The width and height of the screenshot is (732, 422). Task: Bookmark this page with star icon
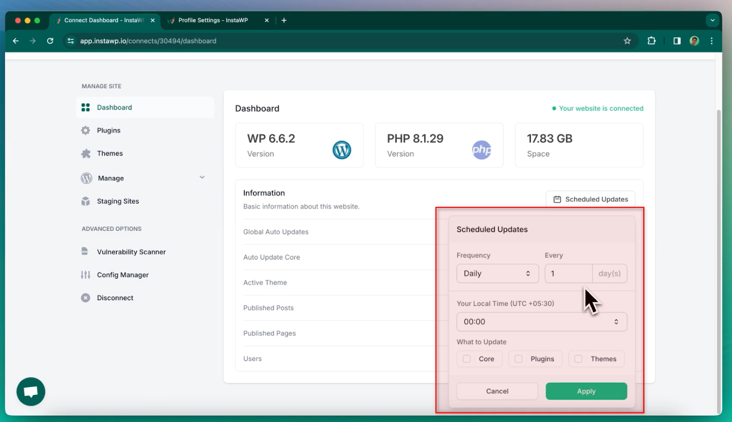tap(627, 41)
